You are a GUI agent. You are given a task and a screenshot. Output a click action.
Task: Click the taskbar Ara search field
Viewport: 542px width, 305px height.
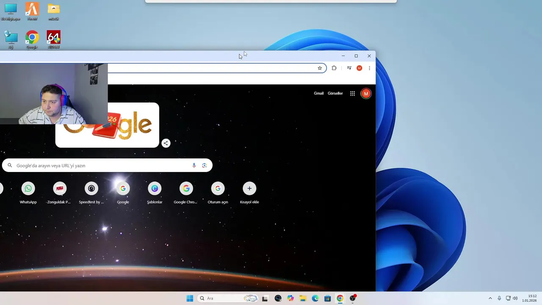228,298
